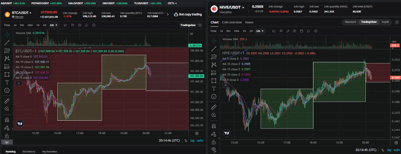Click the MA 30 close legend on BTC chart

pos(32,72)
